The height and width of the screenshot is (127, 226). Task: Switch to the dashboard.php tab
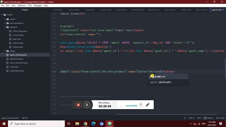coord(138,10)
